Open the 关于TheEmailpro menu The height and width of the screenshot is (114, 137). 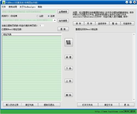(x=27, y=7)
